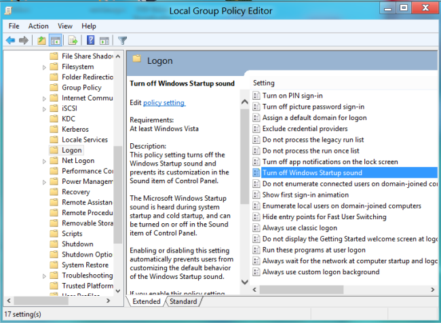Image resolution: width=441 pixels, height=323 pixels.
Task: Expand the iSCSI tree node
Action: 44,109
